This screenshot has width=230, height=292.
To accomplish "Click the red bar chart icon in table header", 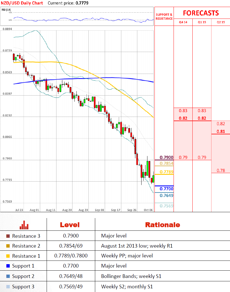I will [x=24, y=225].
